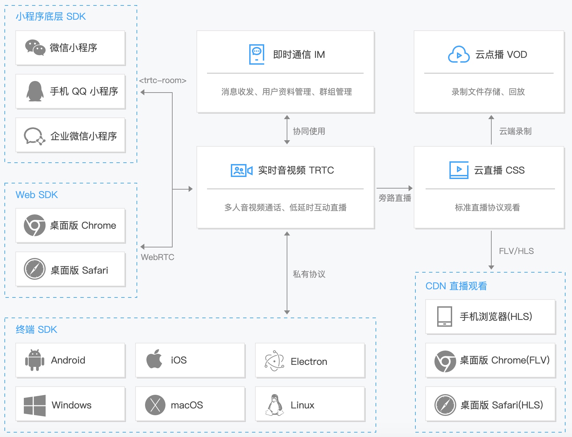Click the Web SDK heading
572x437 pixels.
tap(37, 195)
